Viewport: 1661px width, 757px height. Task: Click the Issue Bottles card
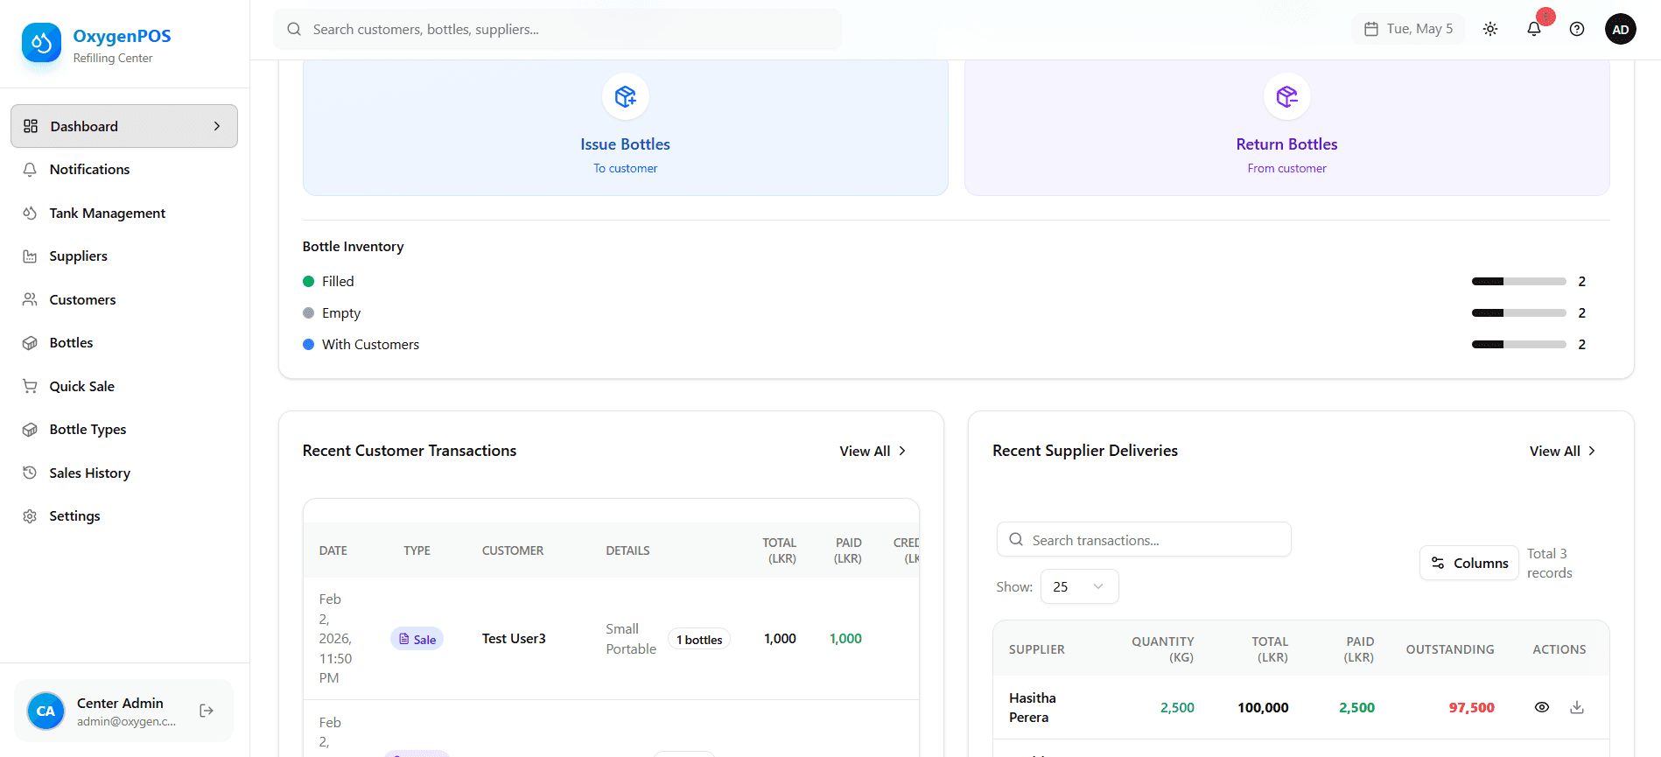tap(626, 128)
